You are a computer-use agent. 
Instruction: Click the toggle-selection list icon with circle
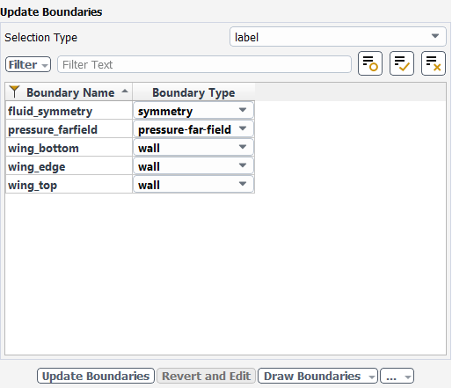[370, 63]
